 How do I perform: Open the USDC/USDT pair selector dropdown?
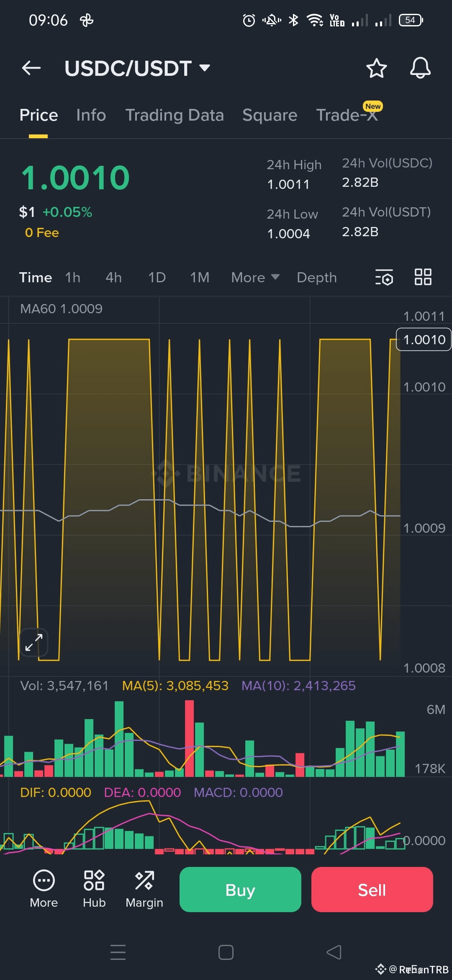[x=137, y=68]
